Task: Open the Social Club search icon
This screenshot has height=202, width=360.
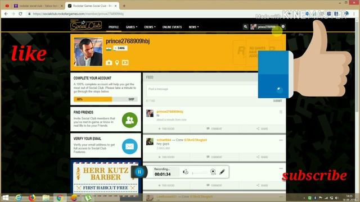Action: tap(245, 27)
